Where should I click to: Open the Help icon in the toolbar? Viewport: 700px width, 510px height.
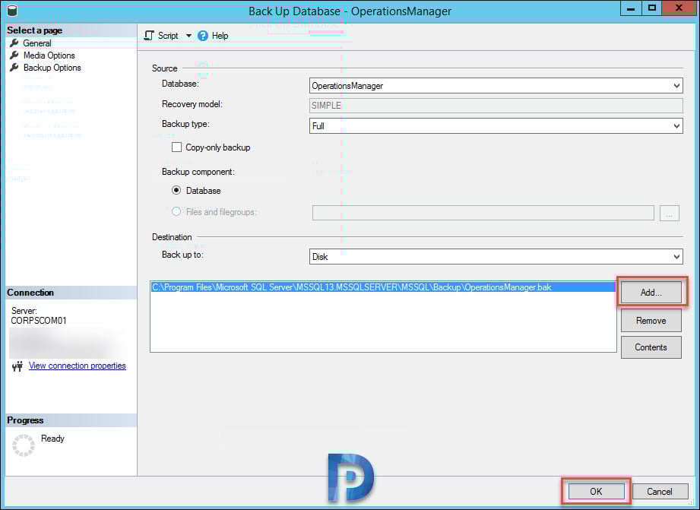click(203, 36)
